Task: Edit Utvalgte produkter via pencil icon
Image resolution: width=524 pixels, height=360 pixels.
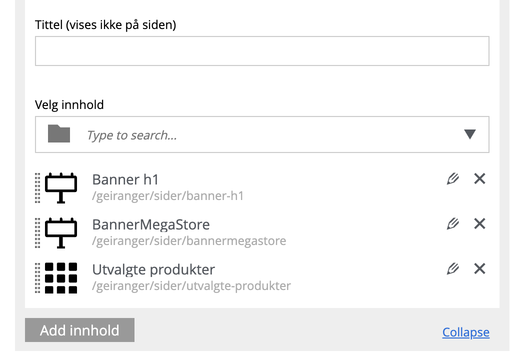Action: (x=452, y=269)
